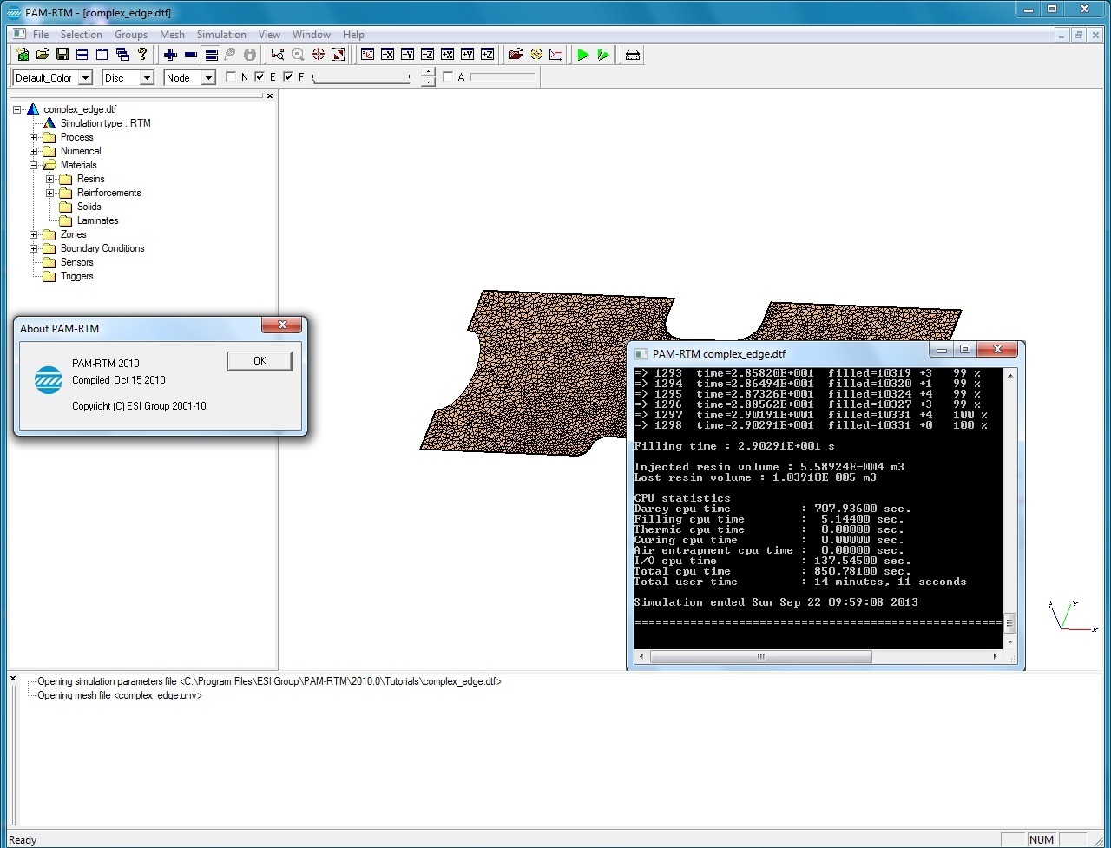
Task: Expand the Resins folder
Action: click(50, 179)
